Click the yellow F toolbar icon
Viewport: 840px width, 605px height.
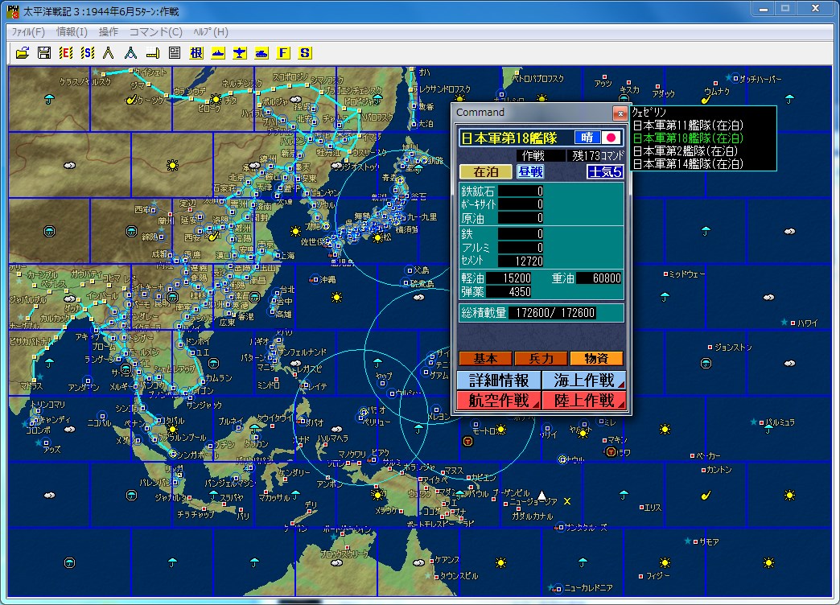point(283,52)
